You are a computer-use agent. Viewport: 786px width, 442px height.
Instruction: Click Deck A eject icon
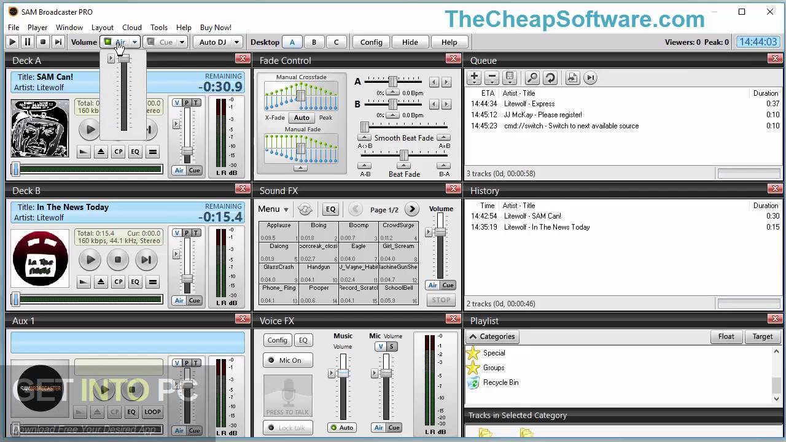101,152
